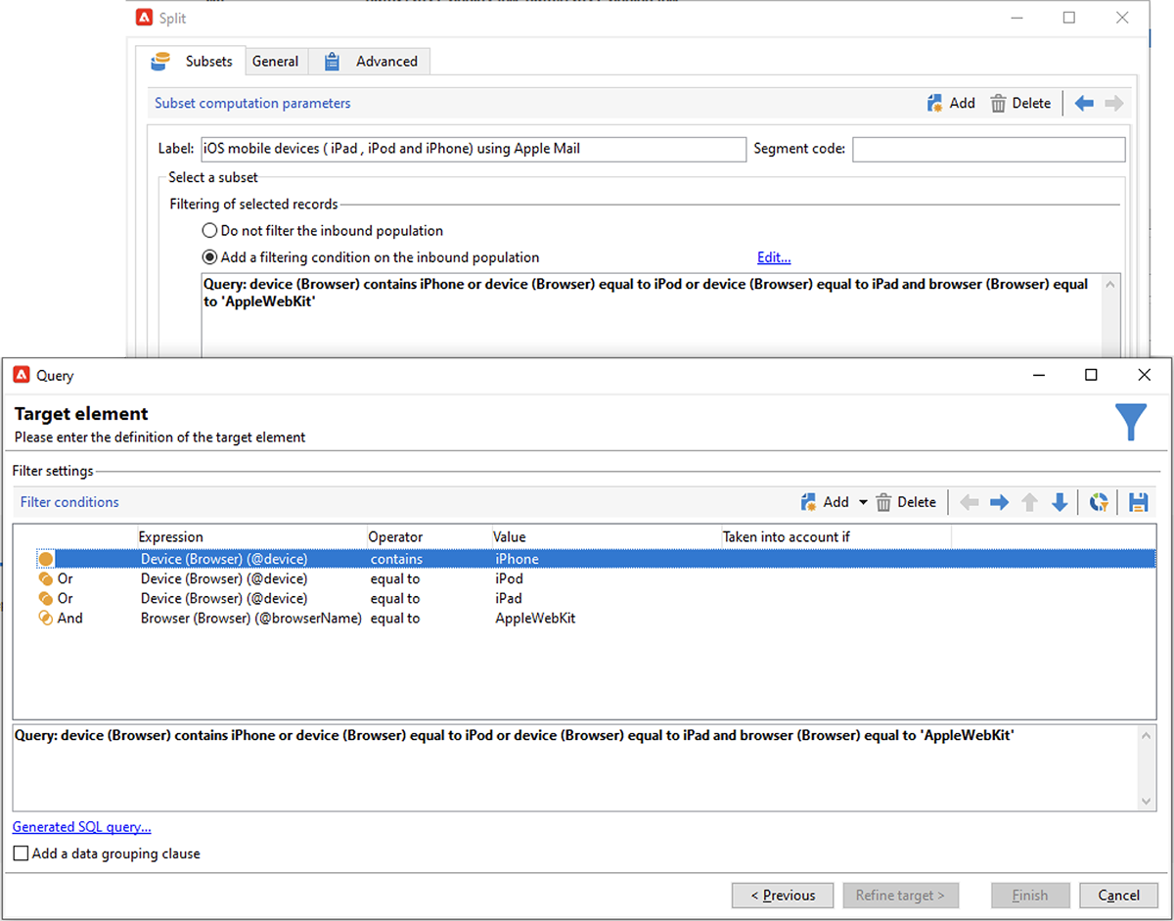Click the grey left arrow in Filter conditions
Screen dimensions: 1174x921
pyautogui.click(x=970, y=502)
